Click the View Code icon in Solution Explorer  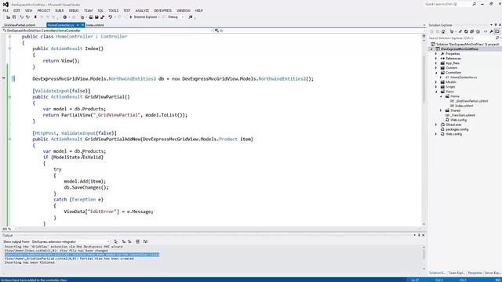486,31
